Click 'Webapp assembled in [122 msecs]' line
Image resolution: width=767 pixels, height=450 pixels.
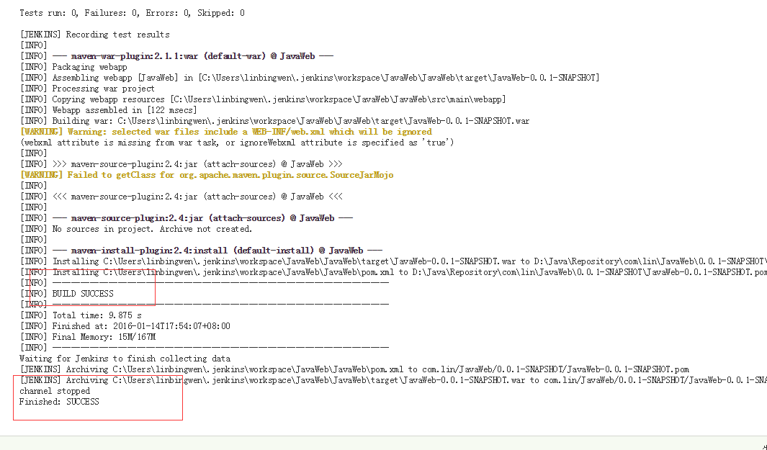point(108,110)
